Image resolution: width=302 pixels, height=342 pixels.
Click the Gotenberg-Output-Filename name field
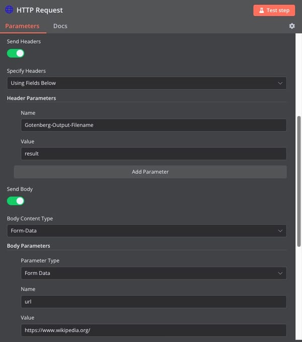click(x=154, y=125)
